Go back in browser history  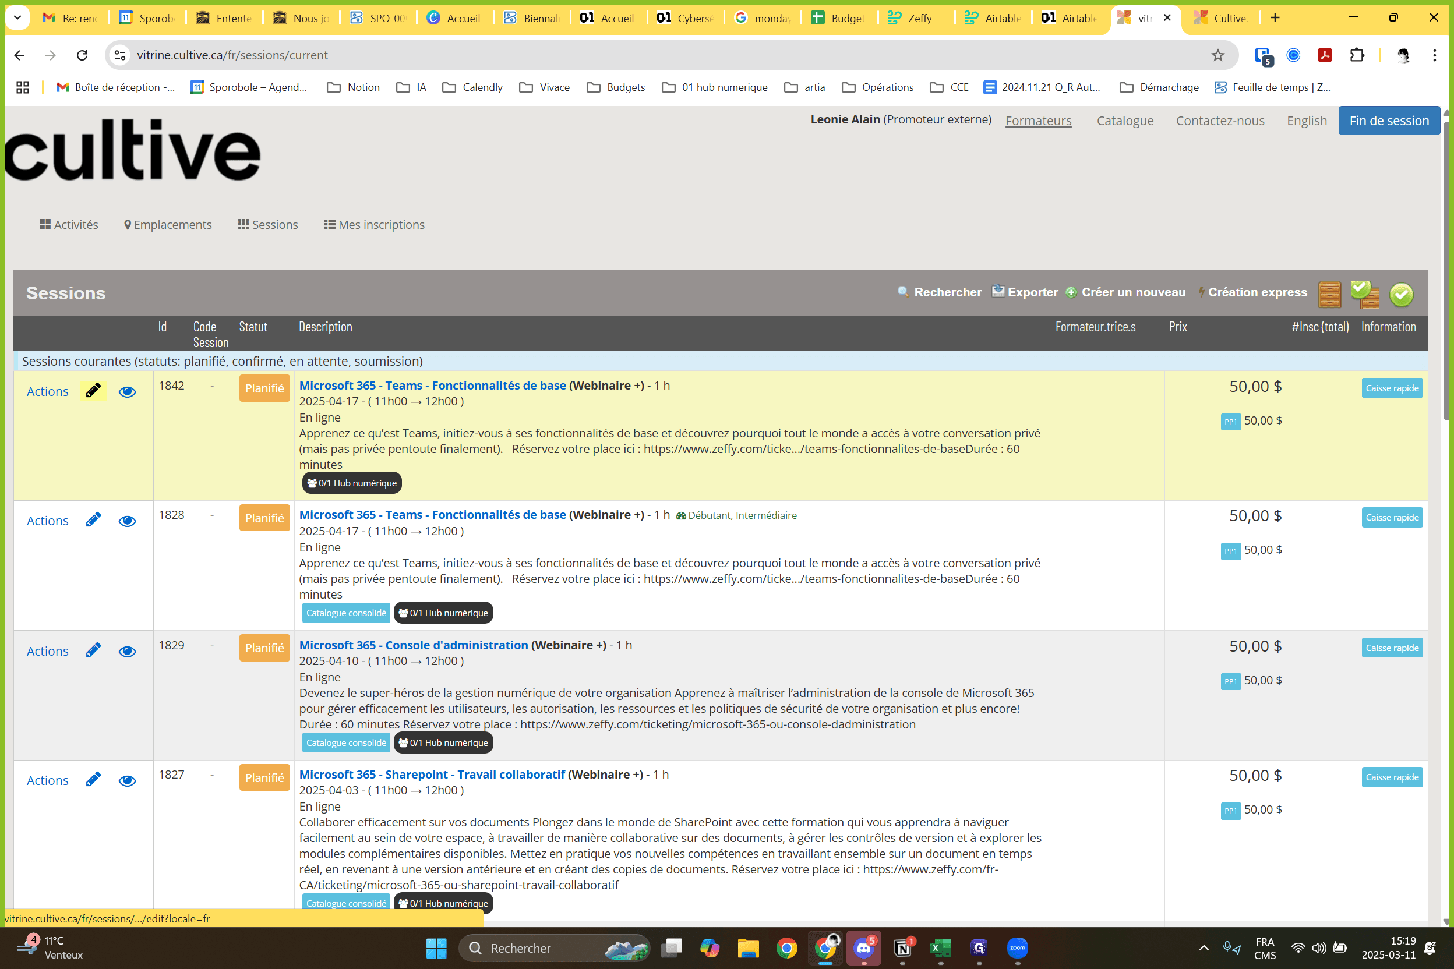click(20, 55)
